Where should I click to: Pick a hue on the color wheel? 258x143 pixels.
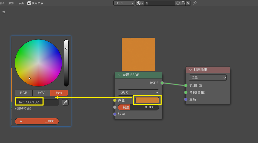click(x=38, y=63)
